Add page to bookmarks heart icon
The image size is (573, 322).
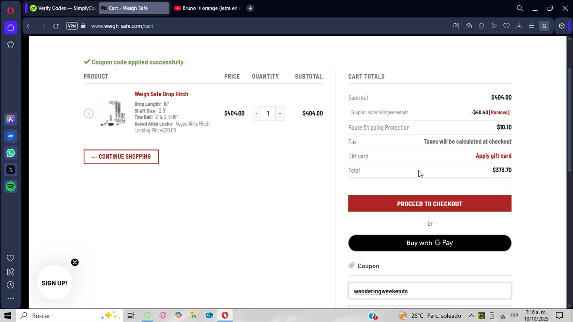click(507, 26)
